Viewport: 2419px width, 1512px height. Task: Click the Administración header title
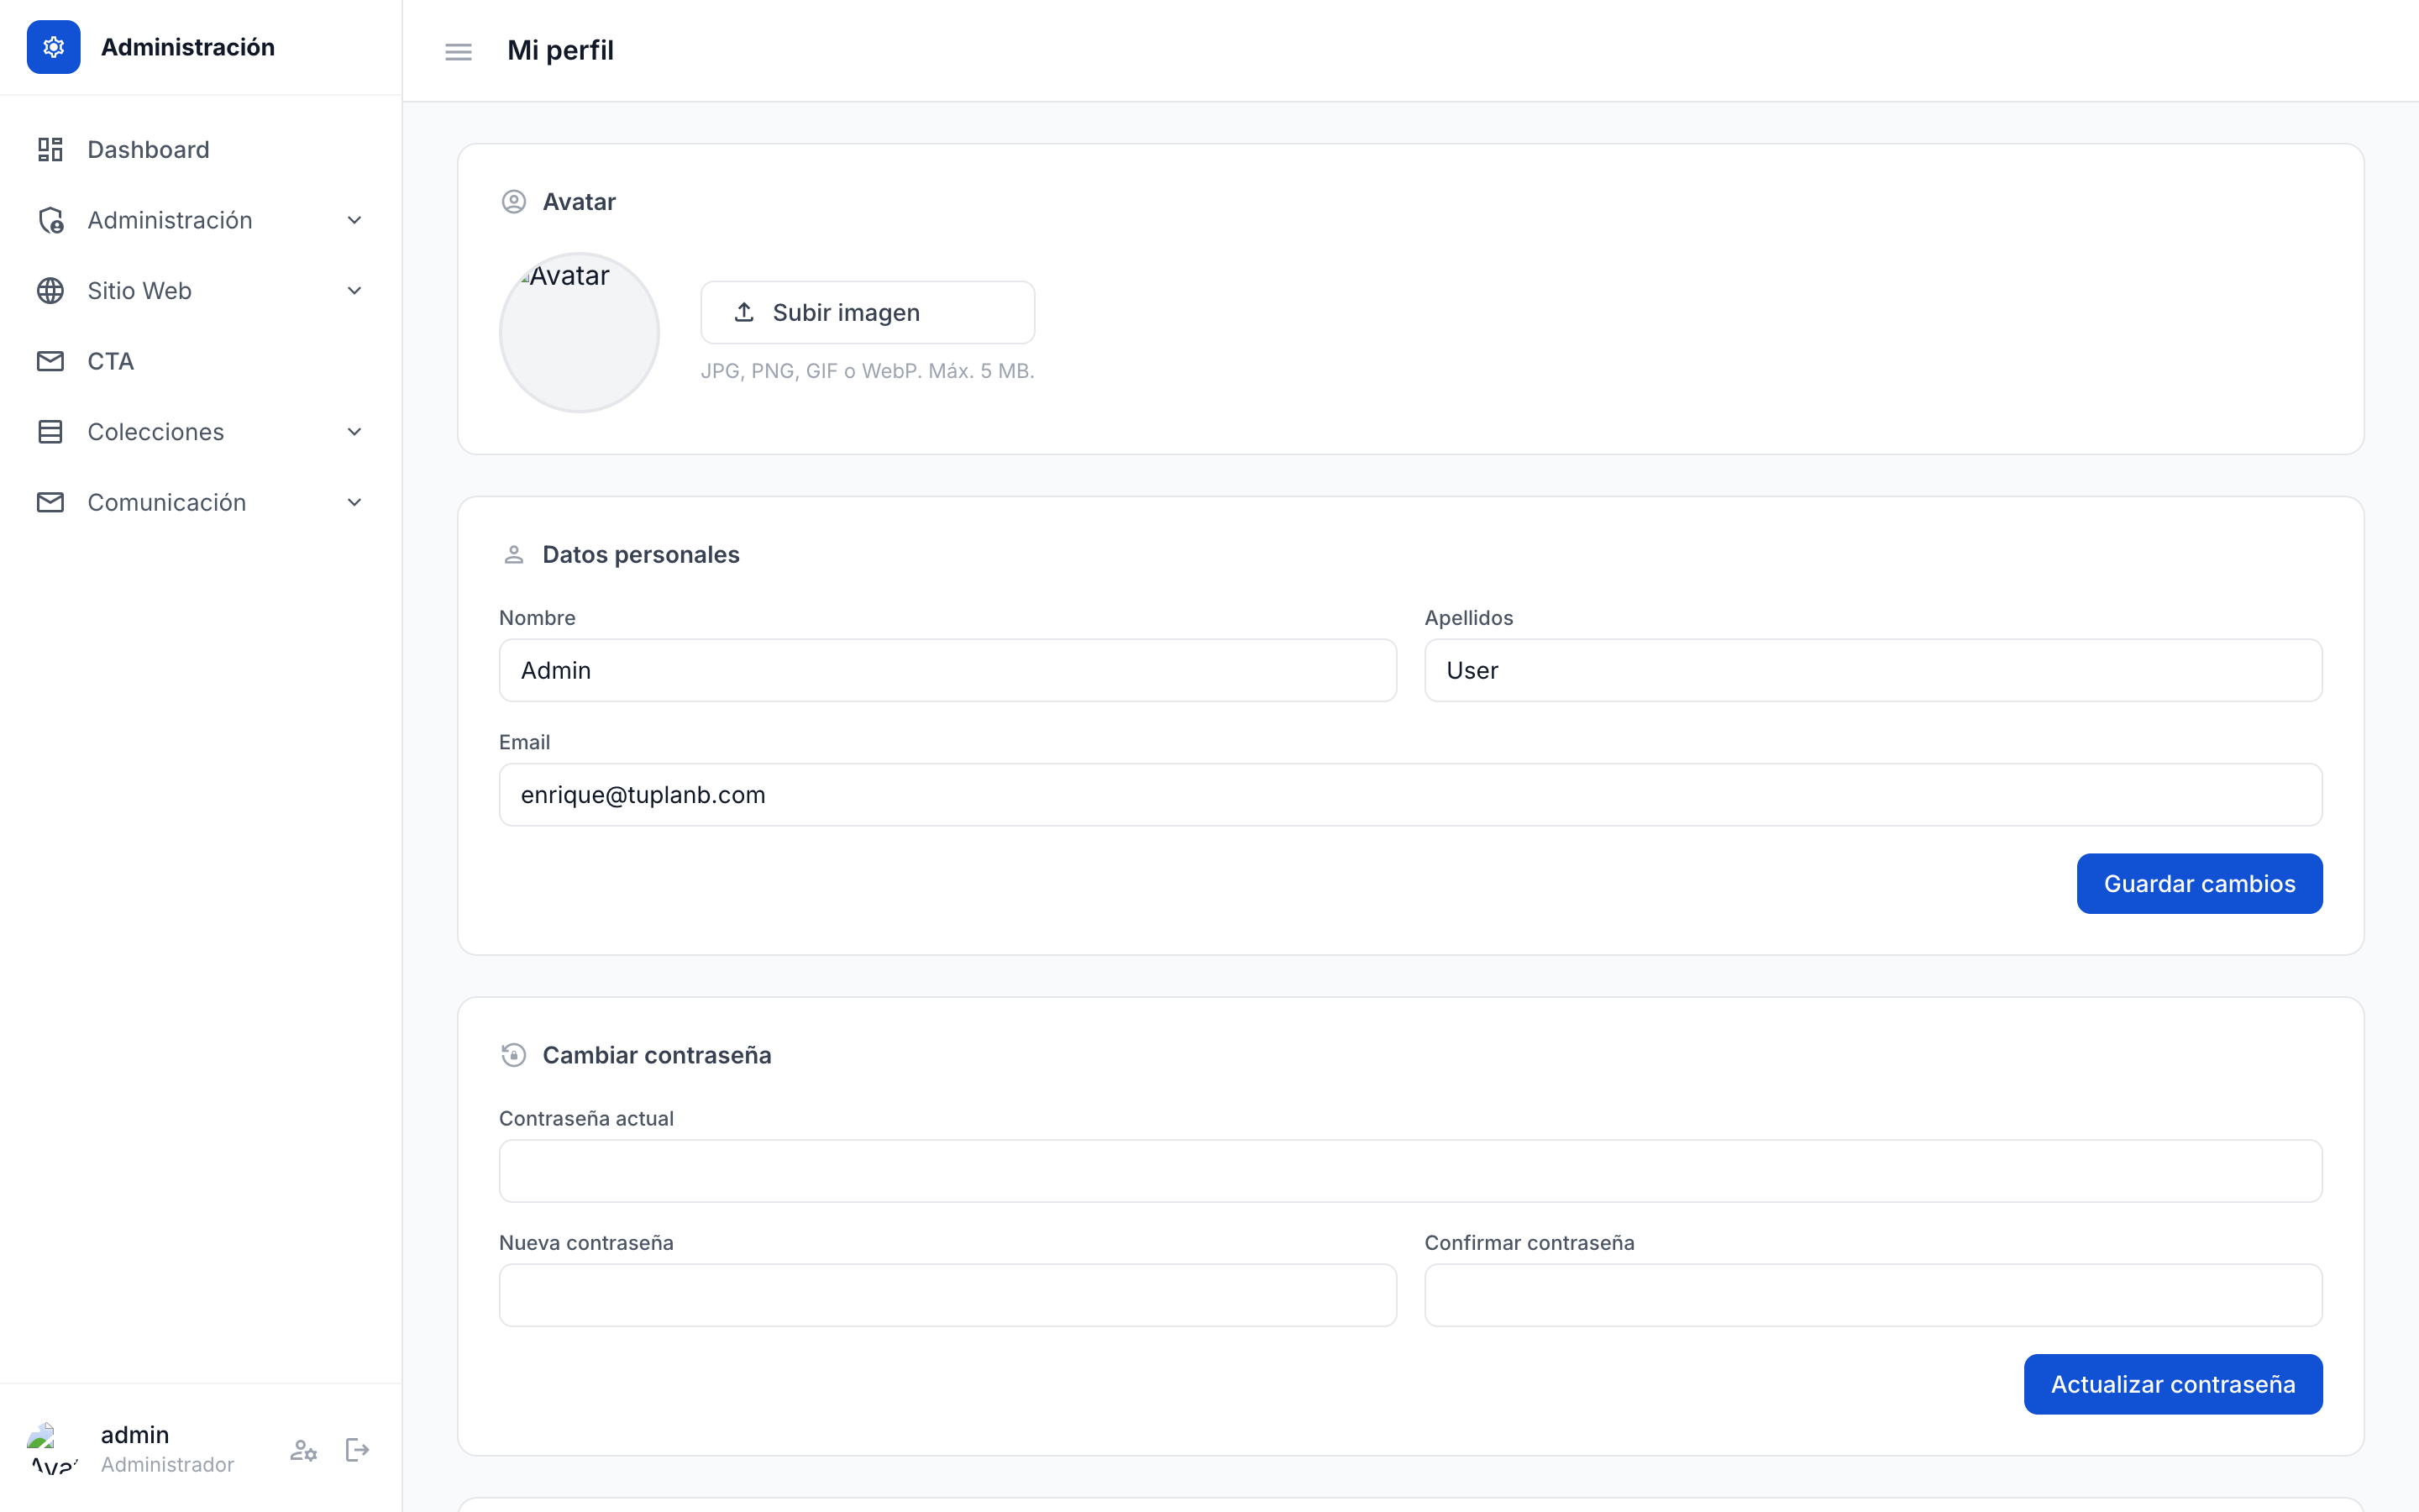(188, 47)
